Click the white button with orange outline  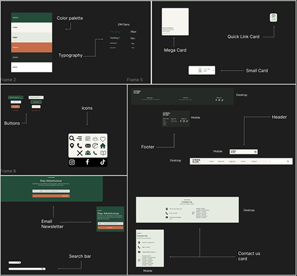point(36,106)
